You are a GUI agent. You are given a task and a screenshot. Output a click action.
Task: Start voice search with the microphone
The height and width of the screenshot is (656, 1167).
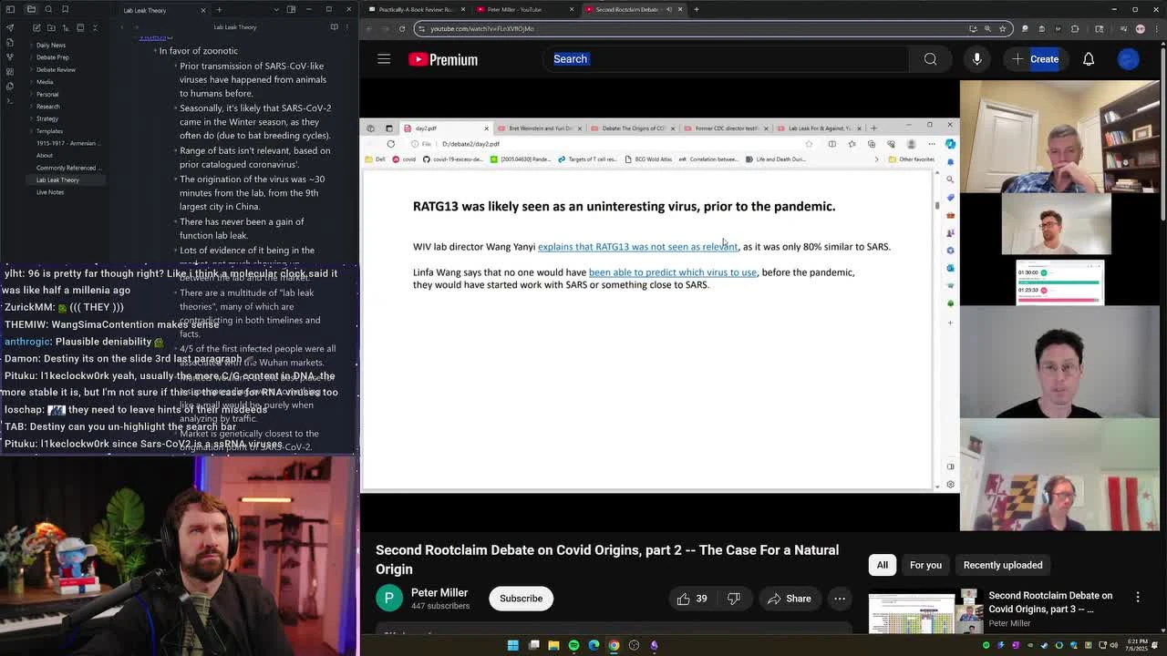point(976,59)
